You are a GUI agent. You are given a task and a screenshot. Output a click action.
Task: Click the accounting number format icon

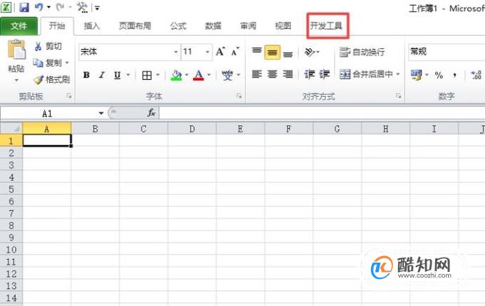(417, 75)
